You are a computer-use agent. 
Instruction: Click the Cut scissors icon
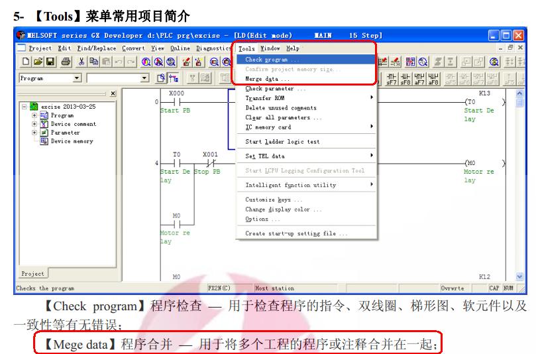tap(80, 62)
